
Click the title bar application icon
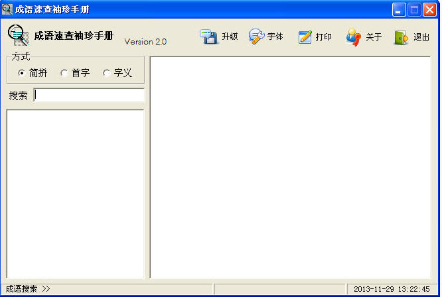pos(7,9)
